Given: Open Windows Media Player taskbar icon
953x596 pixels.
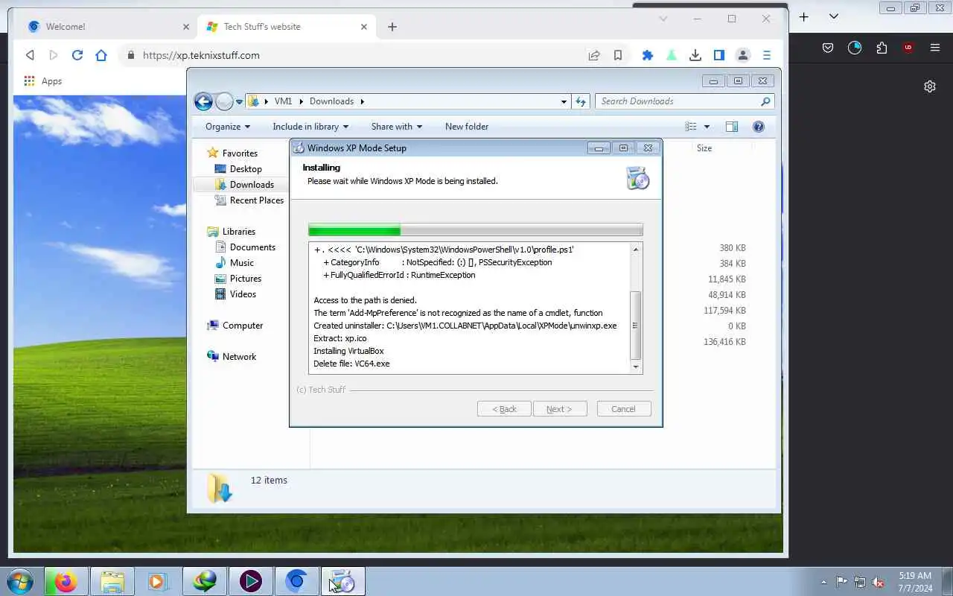Looking at the screenshot, I should (x=158, y=581).
